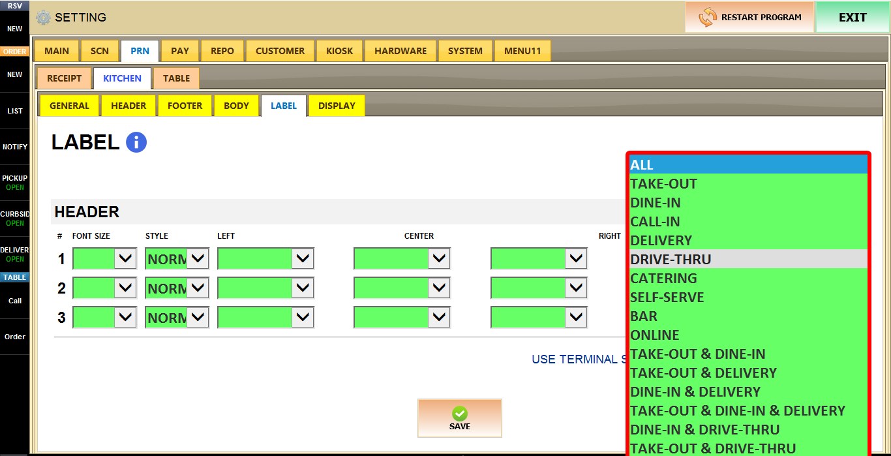
Task: Open the order LIST in sidebar
Action: point(14,111)
